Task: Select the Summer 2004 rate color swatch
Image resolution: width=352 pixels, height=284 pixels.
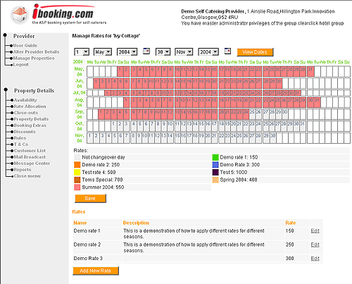Action: (x=77, y=187)
